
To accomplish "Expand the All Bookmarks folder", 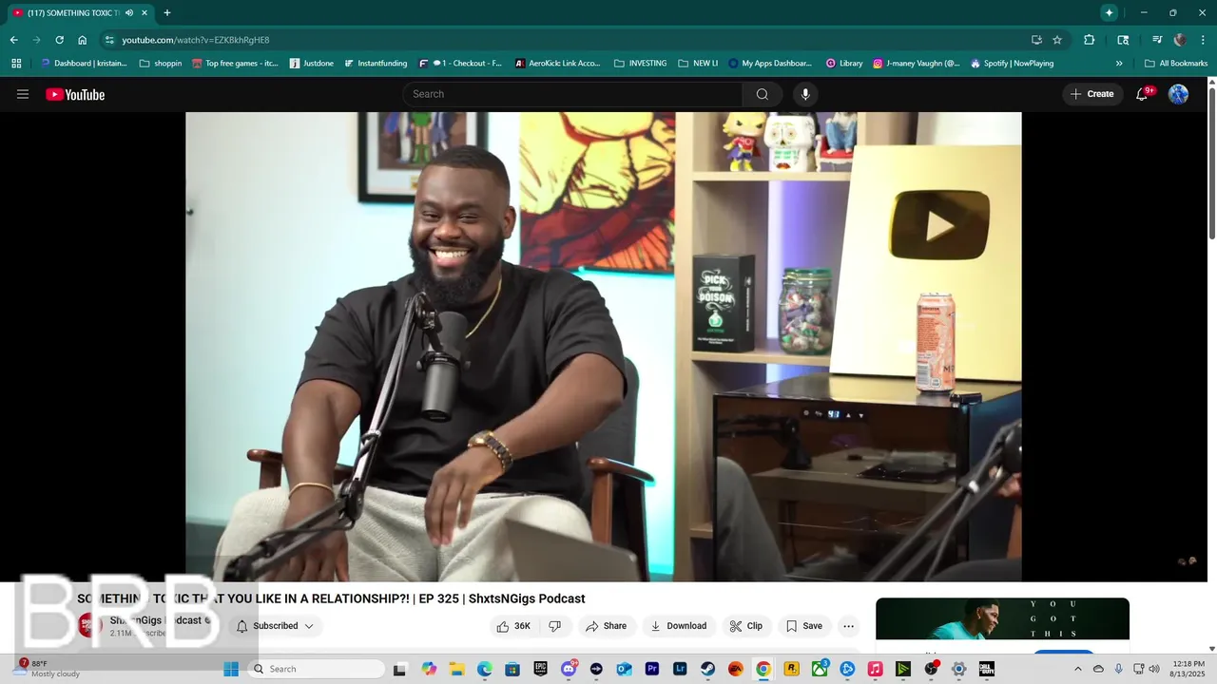I will click(x=1176, y=64).
